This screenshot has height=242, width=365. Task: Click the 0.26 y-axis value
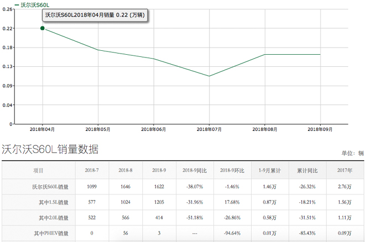pyautogui.click(x=7, y=9)
